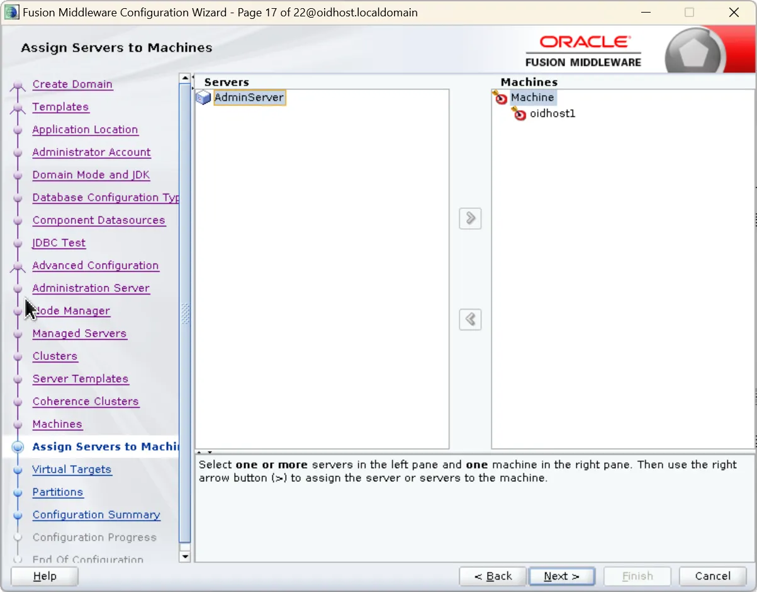This screenshot has width=757, height=592.
Task: Click the Advanced Configuration step marker
Action: pyautogui.click(x=18, y=266)
